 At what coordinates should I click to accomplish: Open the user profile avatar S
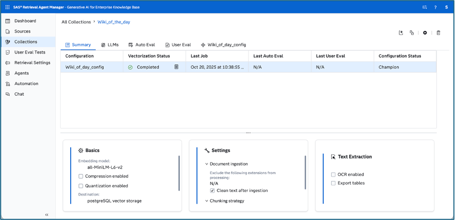pos(446,7)
